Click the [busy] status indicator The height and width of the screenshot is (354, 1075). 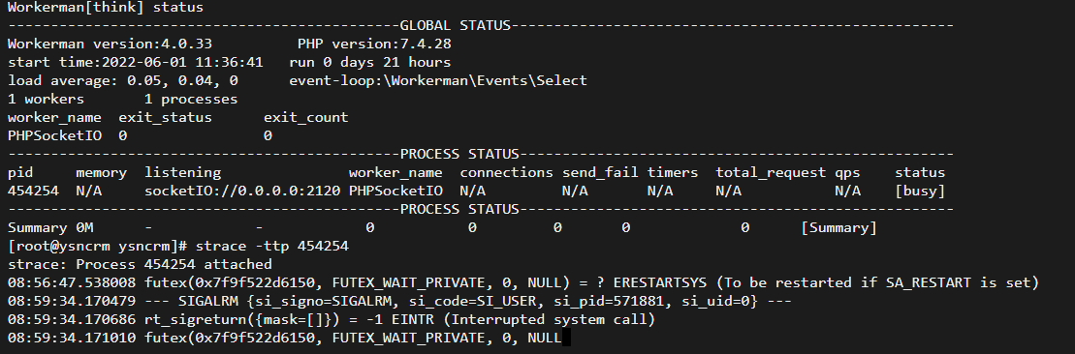[920, 192]
